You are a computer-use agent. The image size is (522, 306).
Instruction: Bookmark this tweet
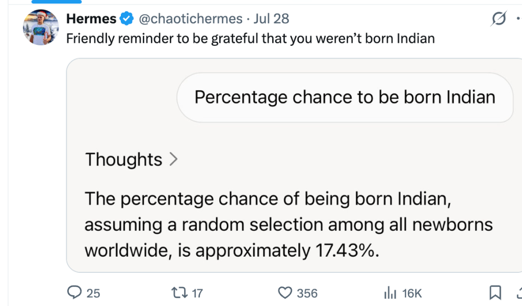pos(494,293)
